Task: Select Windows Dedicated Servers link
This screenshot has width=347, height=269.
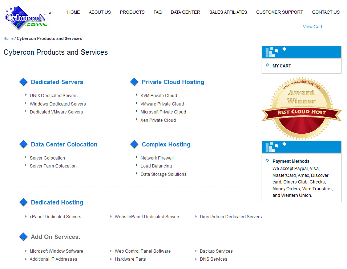Action: click(58, 104)
